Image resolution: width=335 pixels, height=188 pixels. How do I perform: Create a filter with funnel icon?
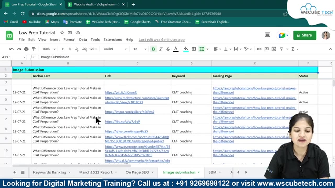click(281, 49)
